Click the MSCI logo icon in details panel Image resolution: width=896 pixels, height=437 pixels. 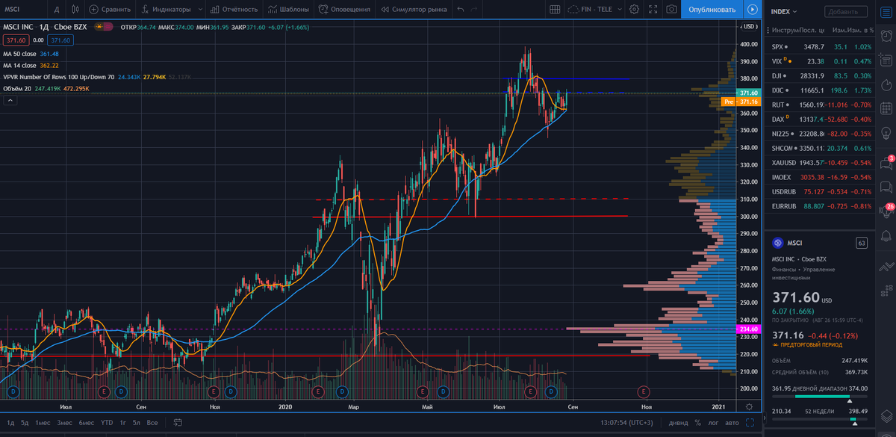pos(777,243)
